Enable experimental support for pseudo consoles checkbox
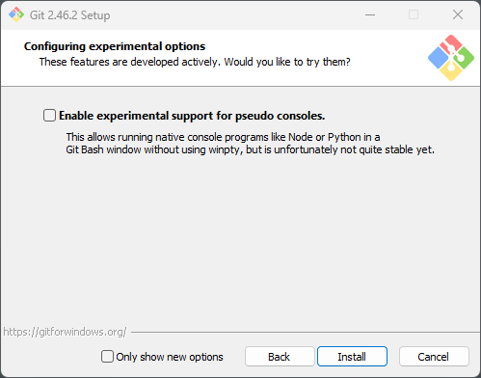 [x=49, y=116]
